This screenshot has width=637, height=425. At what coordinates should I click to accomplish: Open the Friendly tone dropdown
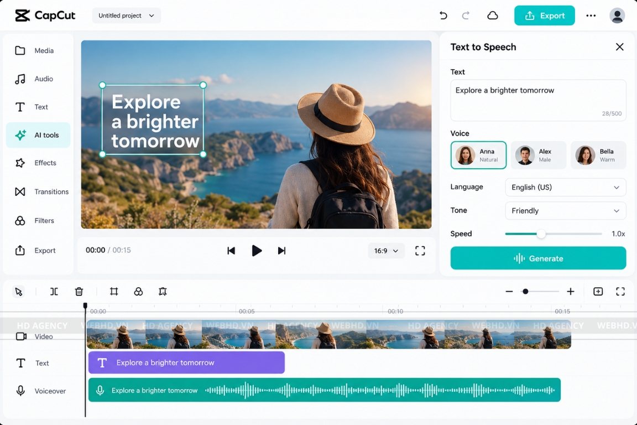coord(566,211)
